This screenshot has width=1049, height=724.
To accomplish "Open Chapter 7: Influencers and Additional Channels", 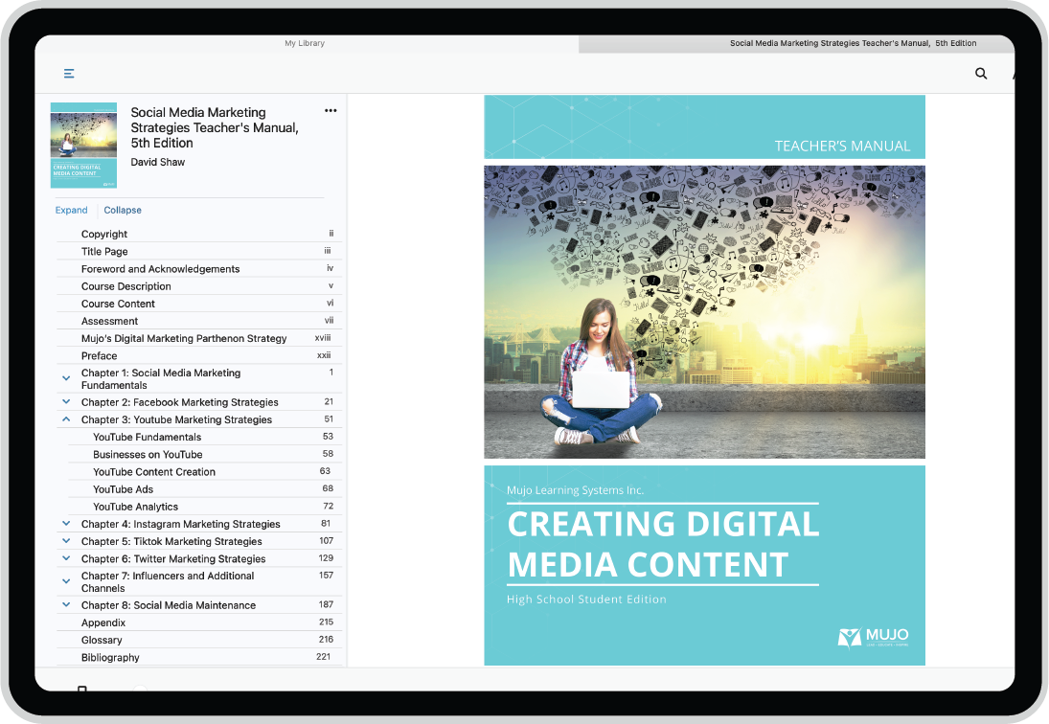I will pyautogui.click(x=168, y=582).
